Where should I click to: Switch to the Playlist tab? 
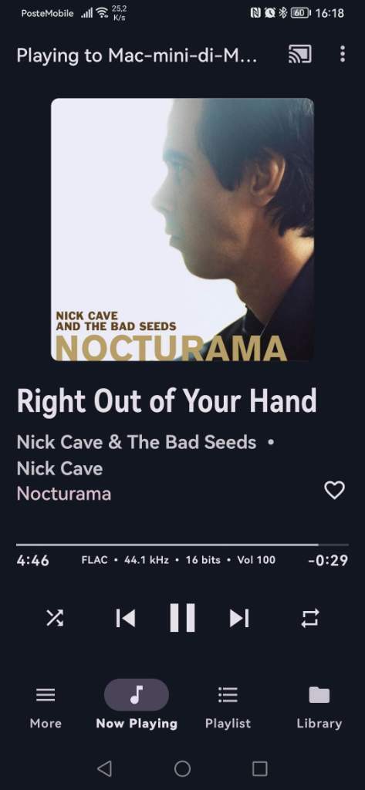[228, 709]
